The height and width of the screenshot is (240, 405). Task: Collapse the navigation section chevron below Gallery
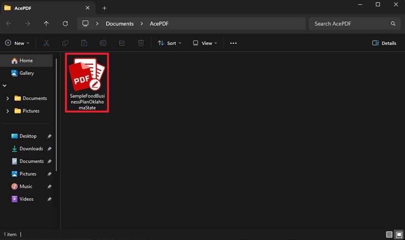coord(5,86)
